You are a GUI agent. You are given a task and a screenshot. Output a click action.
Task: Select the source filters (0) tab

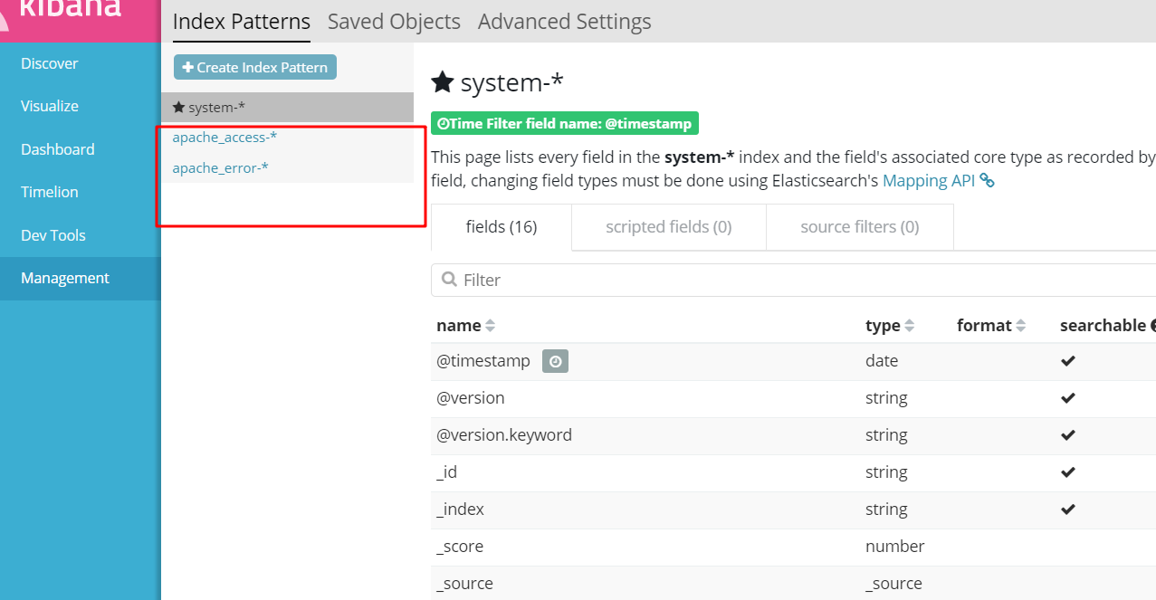coord(860,227)
